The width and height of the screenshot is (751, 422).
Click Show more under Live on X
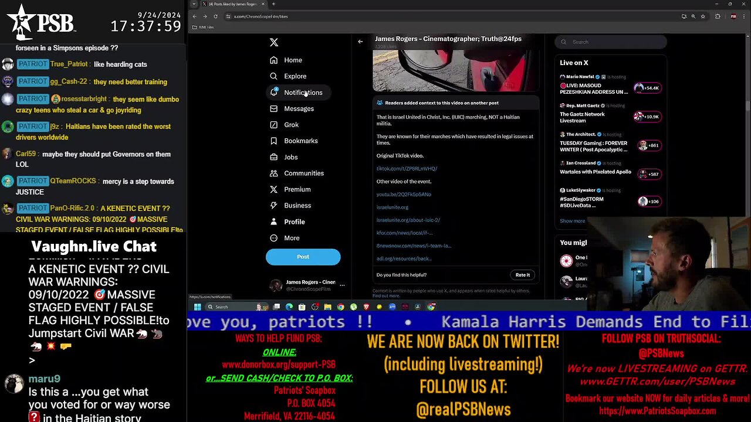tap(572, 221)
